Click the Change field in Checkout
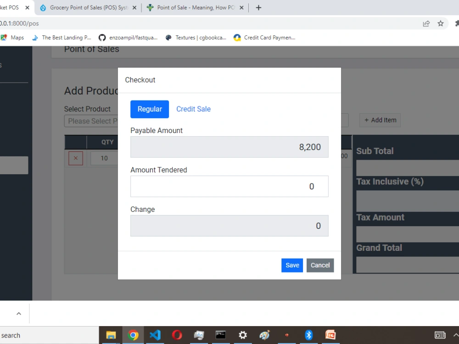The height and width of the screenshot is (344, 459). [x=229, y=226]
